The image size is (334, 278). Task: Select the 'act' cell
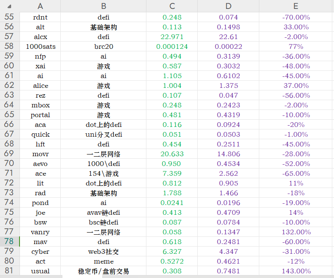coord(40,261)
